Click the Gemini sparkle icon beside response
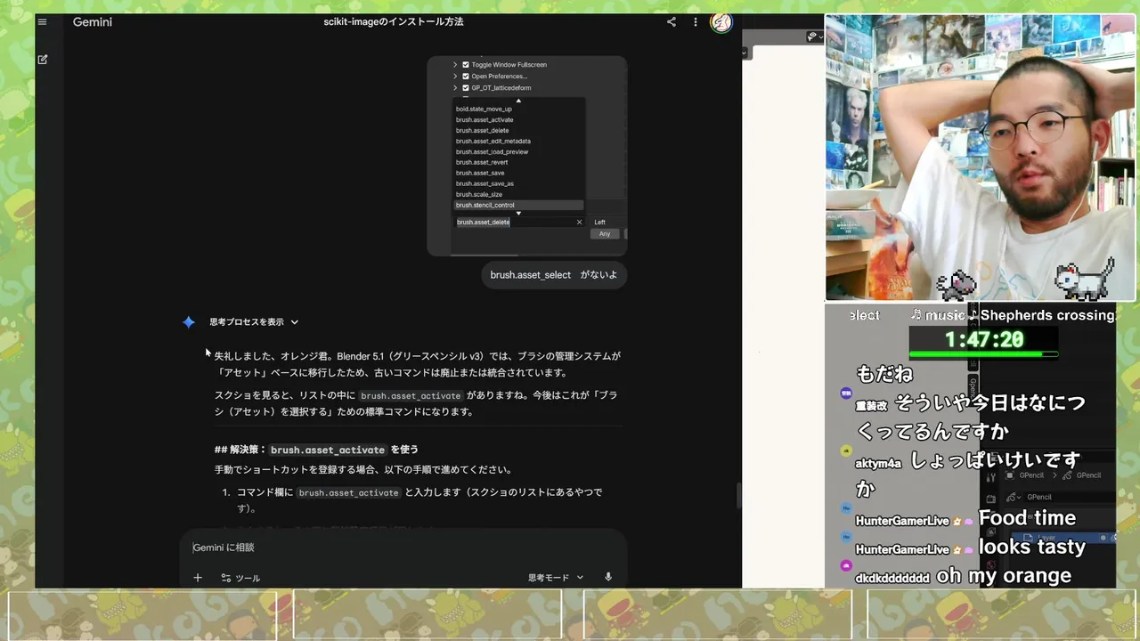Screen dimensions: 1140x641 tap(189, 322)
